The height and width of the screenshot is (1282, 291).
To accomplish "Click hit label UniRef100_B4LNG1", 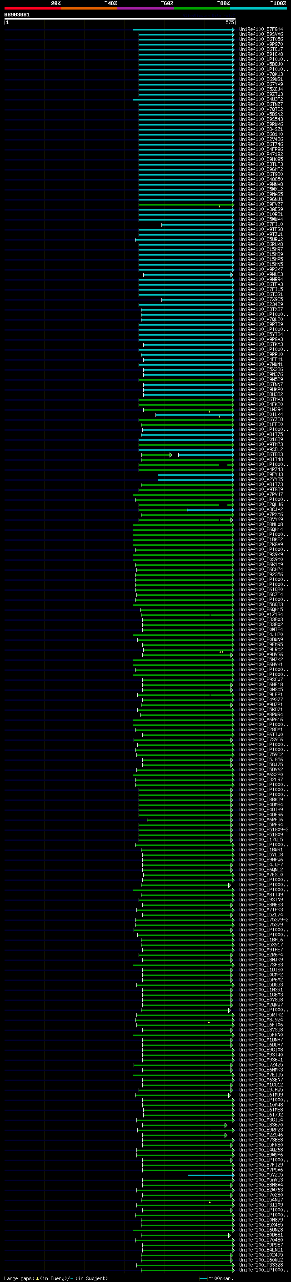I will pyautogui.click(x=261, y=1249).
